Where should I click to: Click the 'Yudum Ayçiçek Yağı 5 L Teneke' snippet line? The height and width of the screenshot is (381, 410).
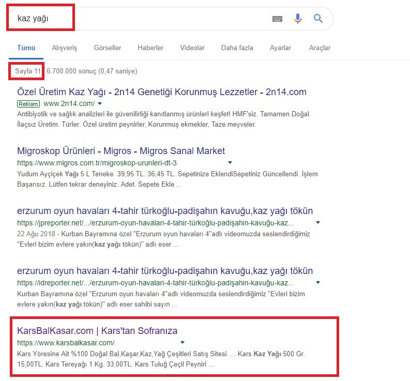168,174
